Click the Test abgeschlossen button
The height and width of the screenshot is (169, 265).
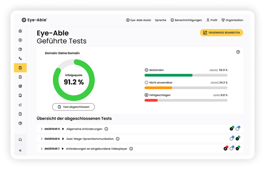point(73,107)
